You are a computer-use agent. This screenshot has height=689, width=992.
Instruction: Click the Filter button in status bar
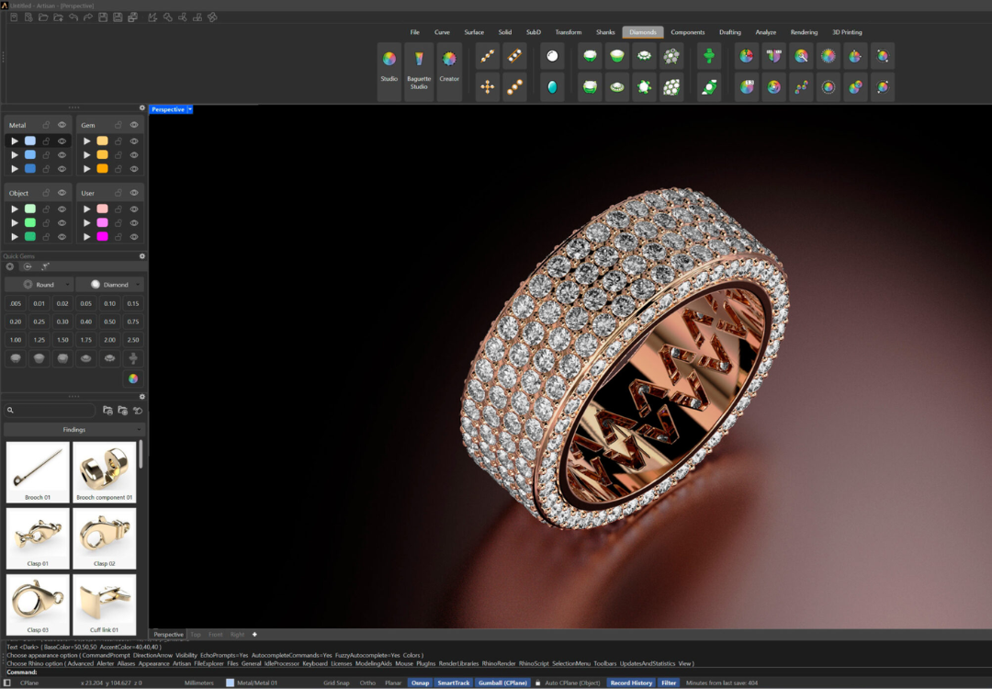tap(669, 683)
